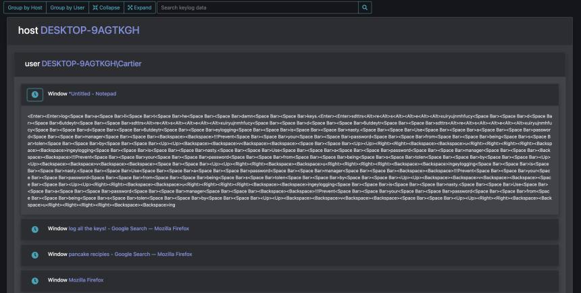Click the Collapse icon in toolbar
Image resolution: width=581 pixels, height=293 pixels.
(x=95, y=7)
